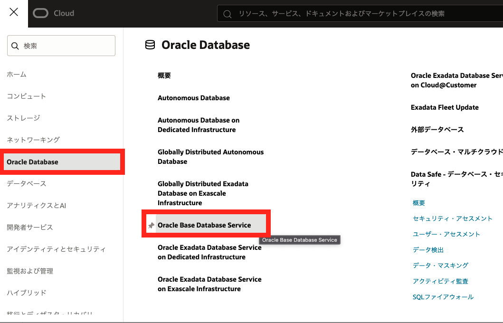Screen dimensions: 503x323
Task: Focus the sidebar 検索 input field
Action: (x=66, y=46)
